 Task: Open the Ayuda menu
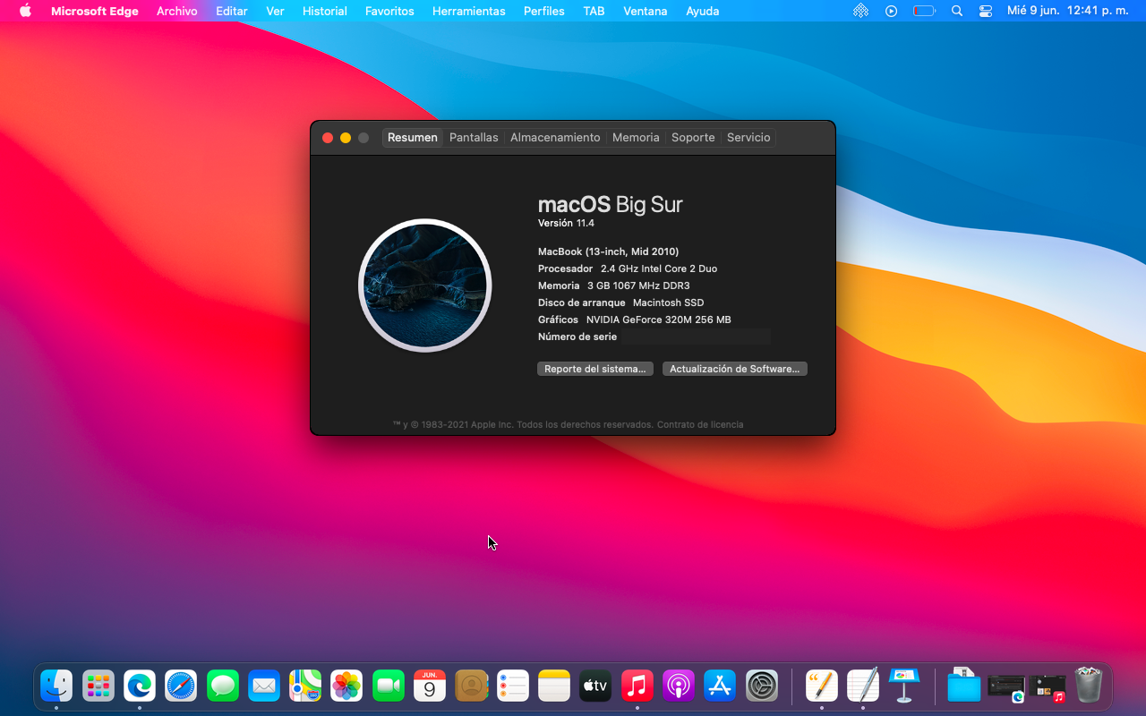pos(703,11)
